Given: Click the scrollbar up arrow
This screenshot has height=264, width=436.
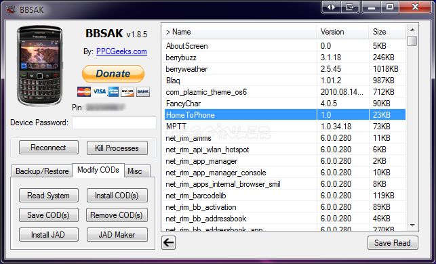Looking at the screenshot, I should coord(412,29).
